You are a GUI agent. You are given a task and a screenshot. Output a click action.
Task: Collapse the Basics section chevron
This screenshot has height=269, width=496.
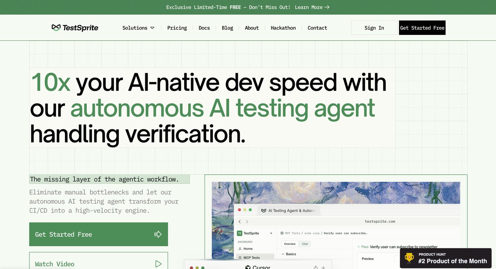click(x=283, y=254)
